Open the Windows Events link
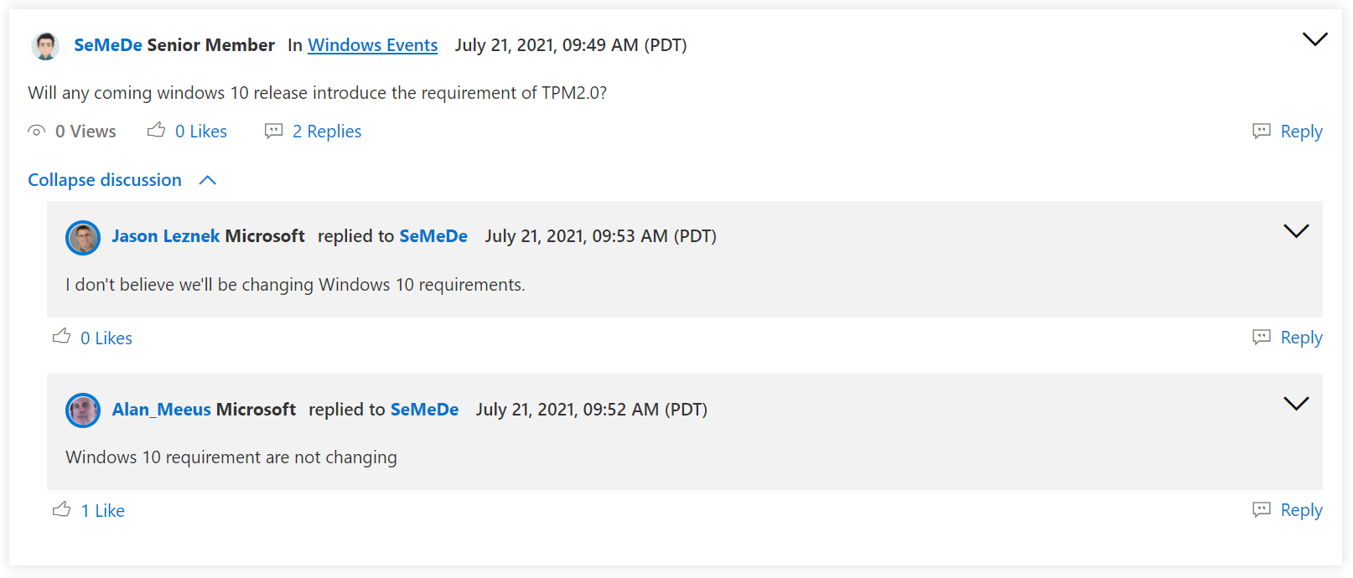This screenshot has width=1353, height=578. coord(372,45)
